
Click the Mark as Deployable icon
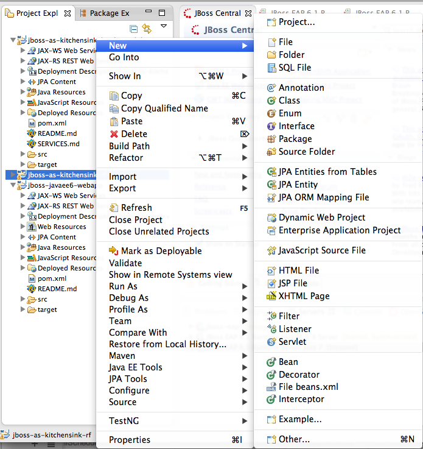(114, 251)
